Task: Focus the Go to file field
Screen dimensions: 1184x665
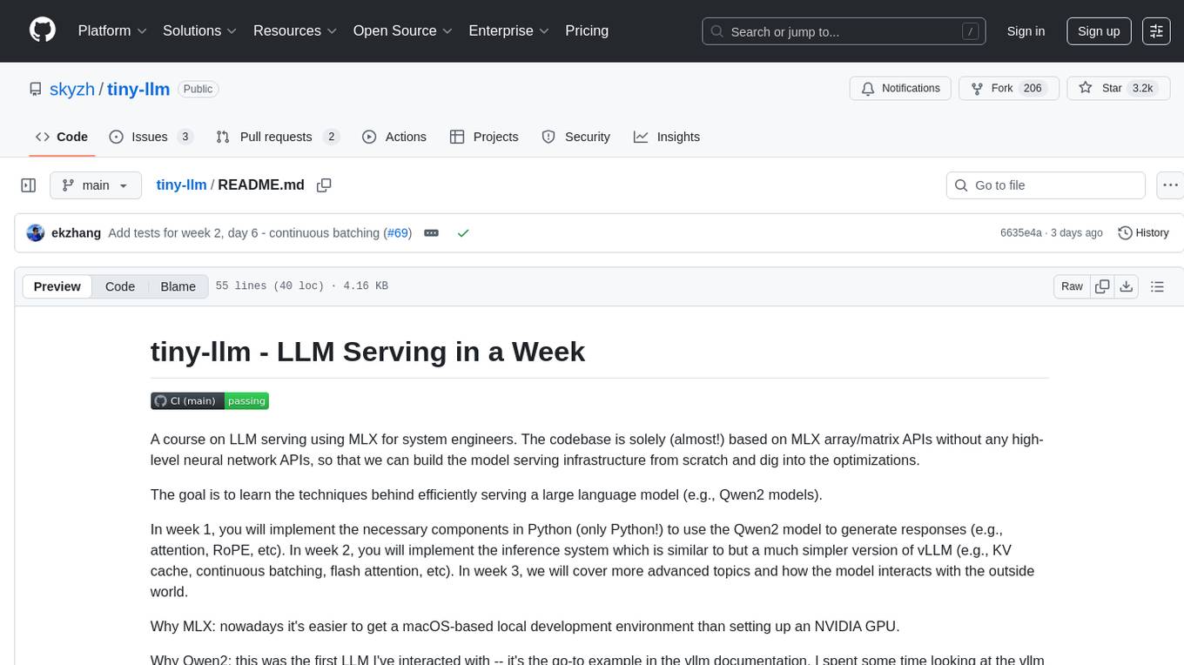Action: (1046, 185)
